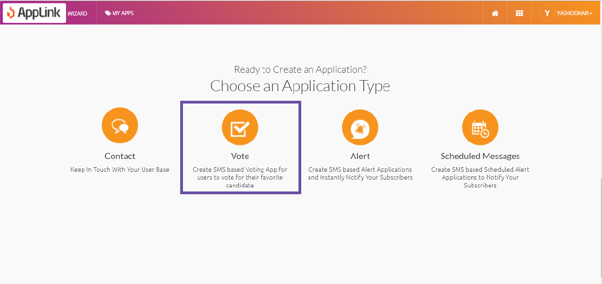Select the Vote checkbox icon

click(240, 127)
